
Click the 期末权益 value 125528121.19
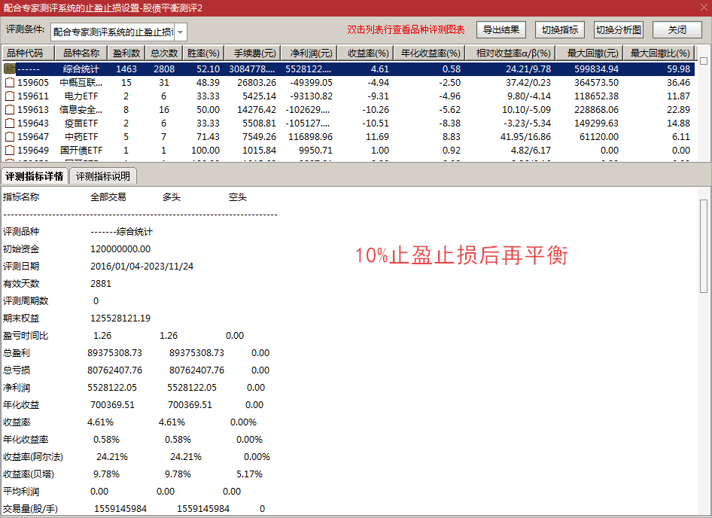pyautogui.click(x=120, y=318)
